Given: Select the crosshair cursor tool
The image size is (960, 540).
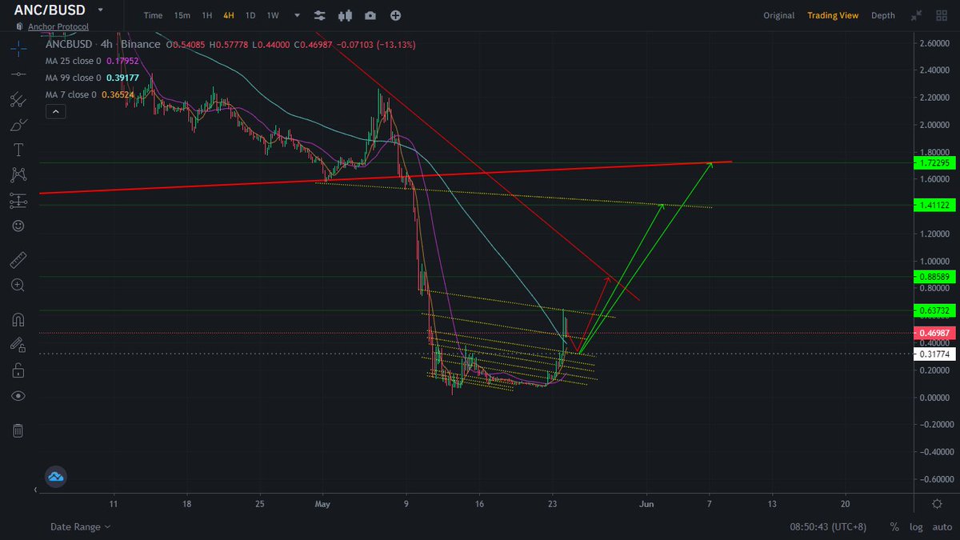Looking at the screenshot, I should 18,48.
